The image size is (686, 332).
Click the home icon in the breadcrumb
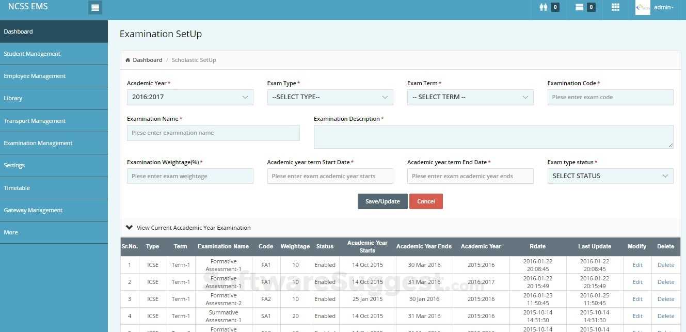pos(127,60)
